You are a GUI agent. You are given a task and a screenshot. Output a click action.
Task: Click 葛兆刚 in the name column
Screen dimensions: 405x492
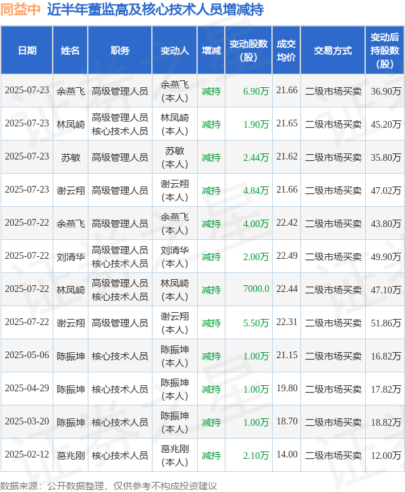point(70,456)
